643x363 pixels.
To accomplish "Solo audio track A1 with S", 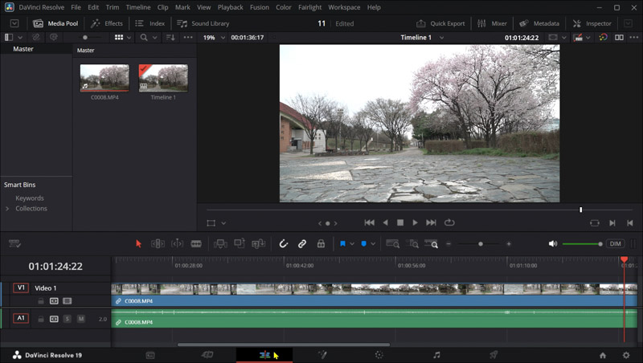I will pos(68,318).
